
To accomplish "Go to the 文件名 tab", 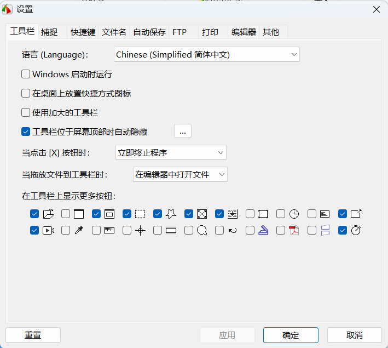I will point(114,32).
